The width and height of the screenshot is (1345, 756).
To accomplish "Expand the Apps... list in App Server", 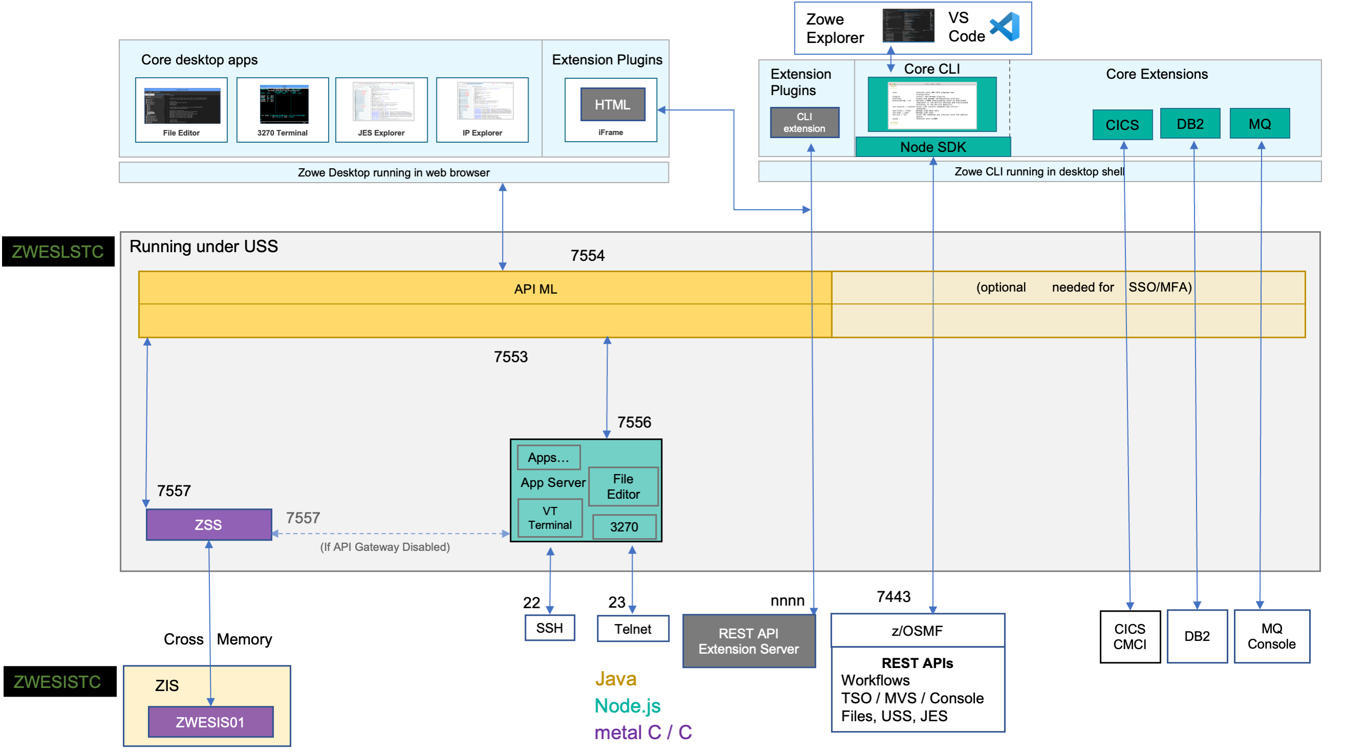I will pos(548,457).
